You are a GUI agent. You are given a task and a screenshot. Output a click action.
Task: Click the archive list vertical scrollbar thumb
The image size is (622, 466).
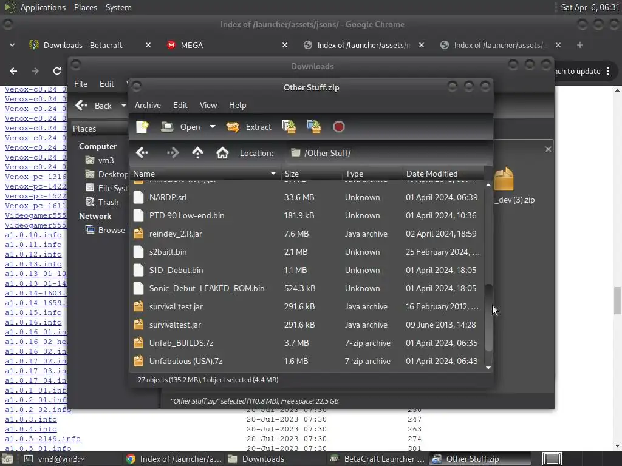(489, 317)
